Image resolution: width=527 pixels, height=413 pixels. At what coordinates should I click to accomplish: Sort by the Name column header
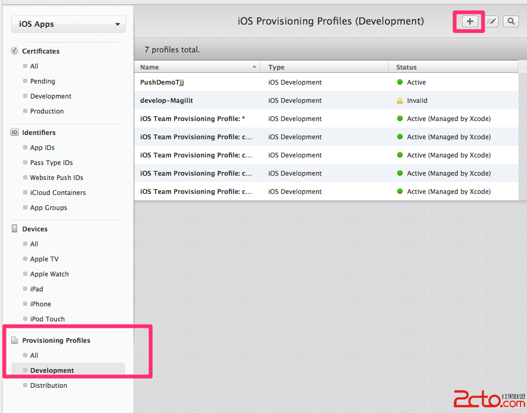pyautogui.click(x=197, y=67)
